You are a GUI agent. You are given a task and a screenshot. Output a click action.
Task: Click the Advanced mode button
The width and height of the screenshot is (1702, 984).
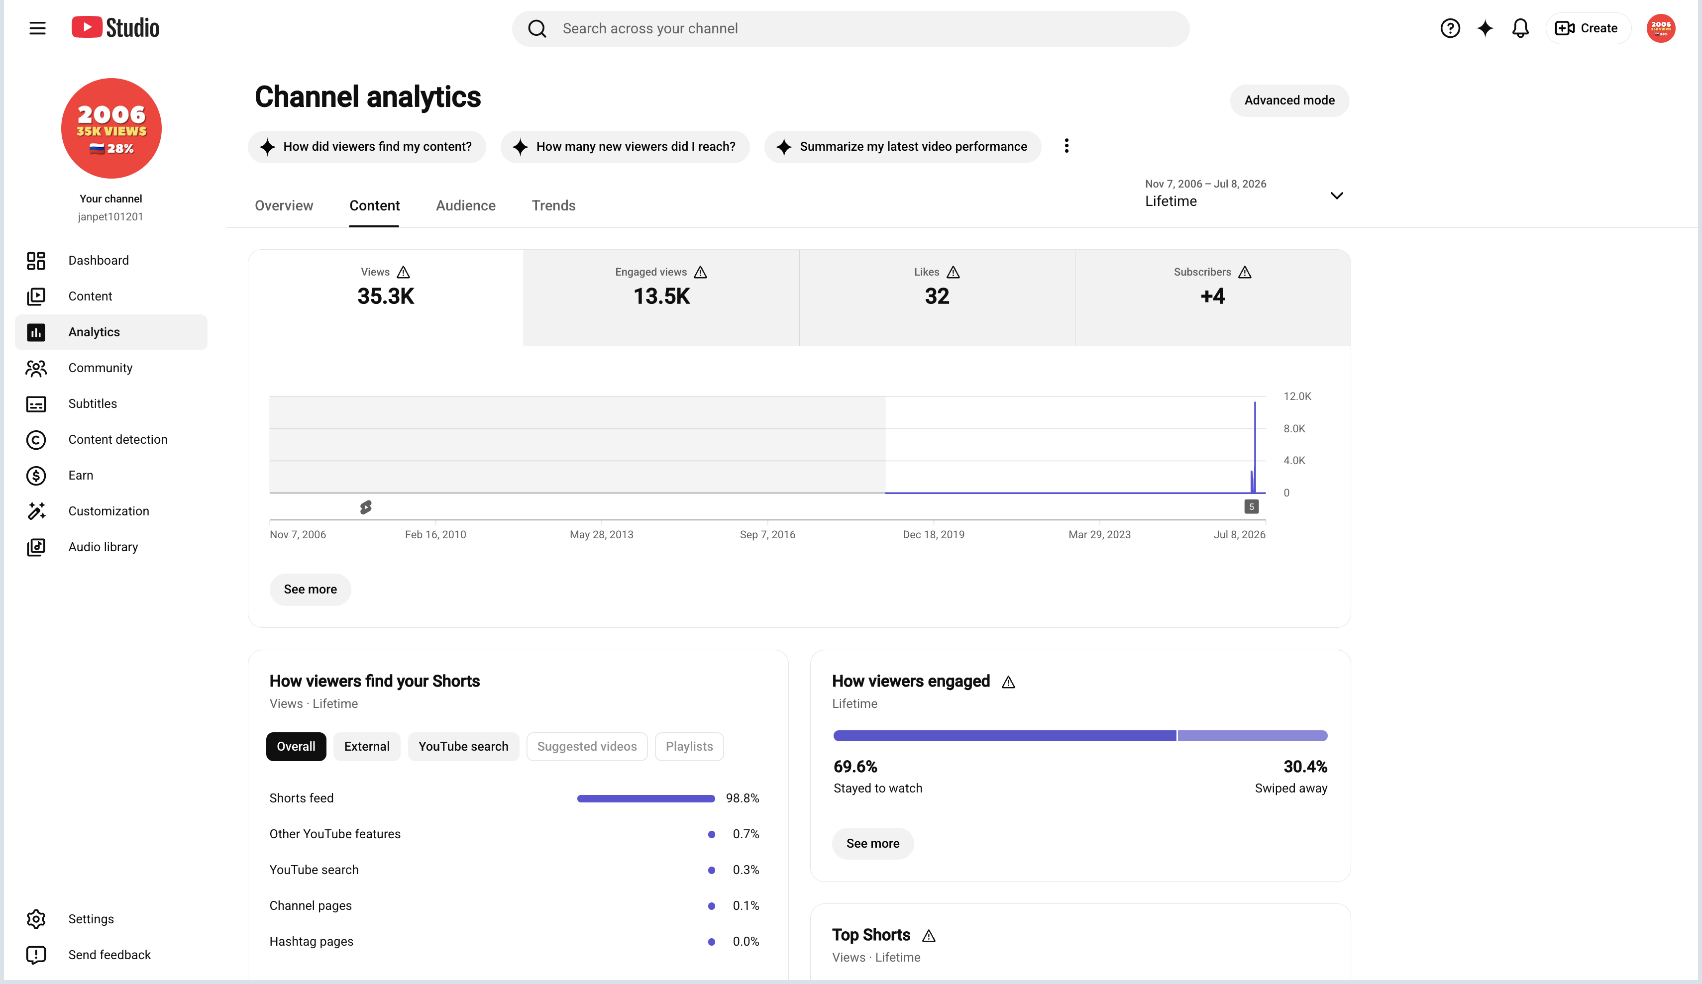click(1289, 100)
